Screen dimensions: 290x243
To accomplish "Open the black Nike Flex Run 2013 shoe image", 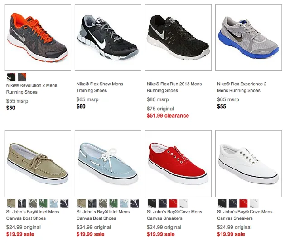I will point(178,37).
